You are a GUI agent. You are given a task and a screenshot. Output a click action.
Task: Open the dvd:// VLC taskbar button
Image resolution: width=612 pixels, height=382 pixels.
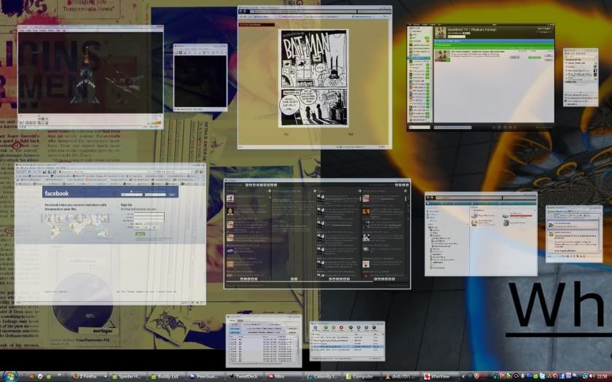(399, 376)
